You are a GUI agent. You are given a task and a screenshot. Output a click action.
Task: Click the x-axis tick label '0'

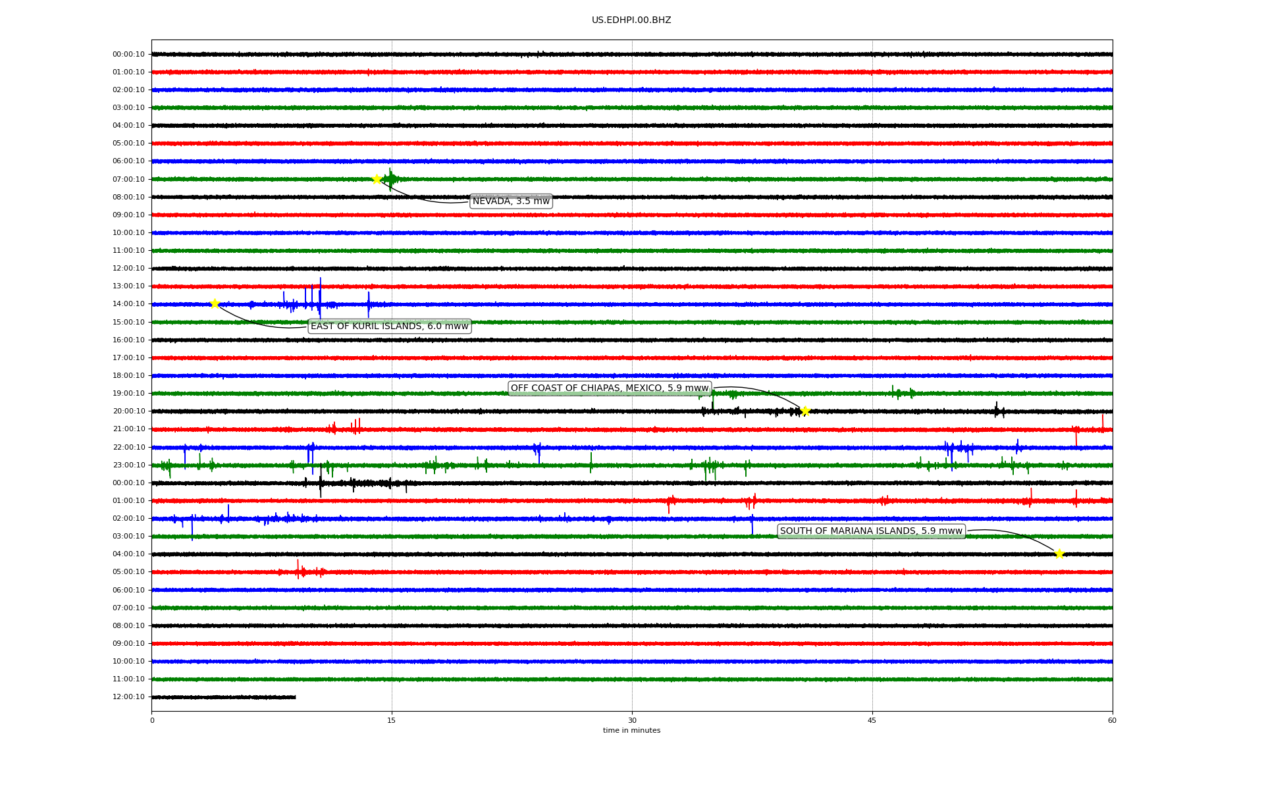pos(152,720)
